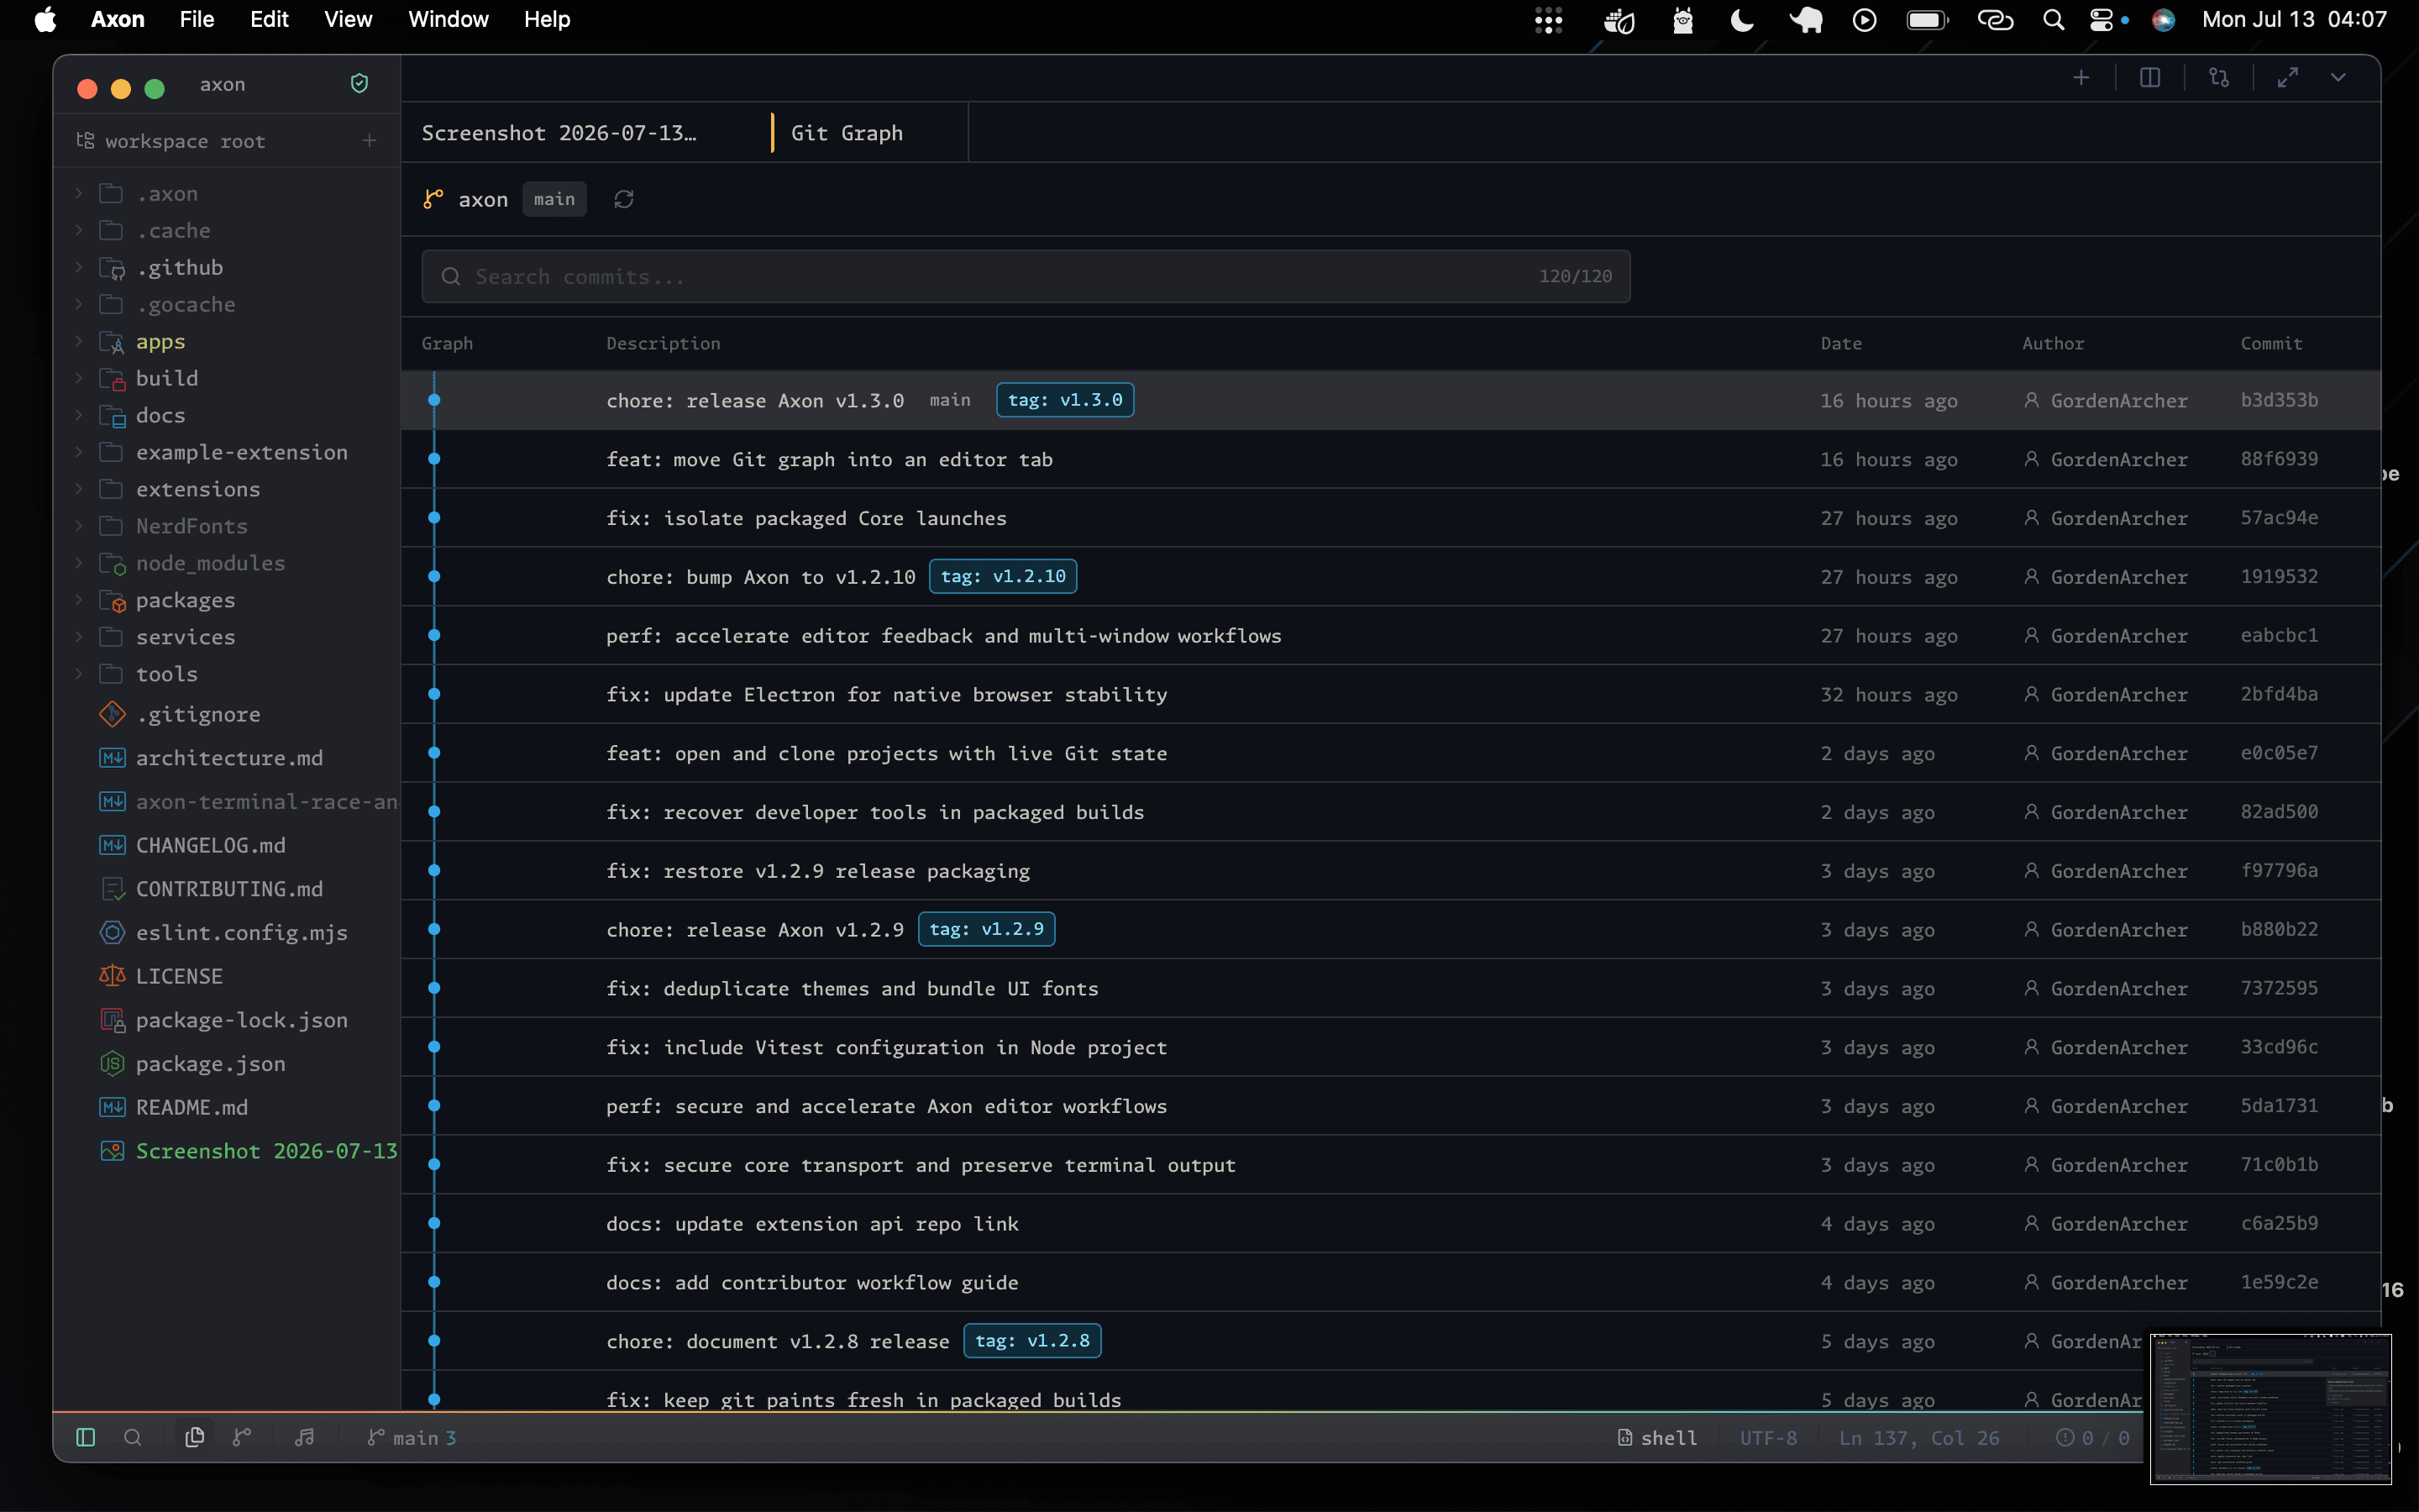
Task: Open a new tab with plus icon
Action: (2081, 78)
